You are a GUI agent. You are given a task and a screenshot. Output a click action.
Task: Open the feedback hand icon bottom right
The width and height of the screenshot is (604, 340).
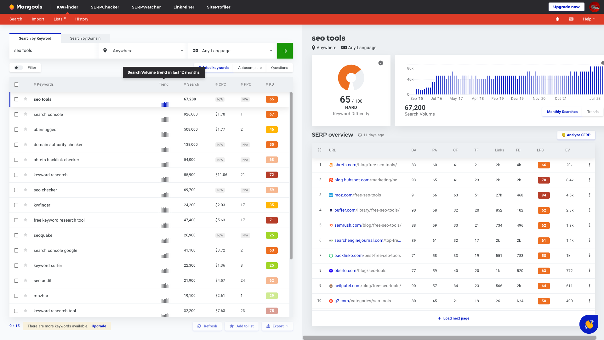[x=589, y=324]
